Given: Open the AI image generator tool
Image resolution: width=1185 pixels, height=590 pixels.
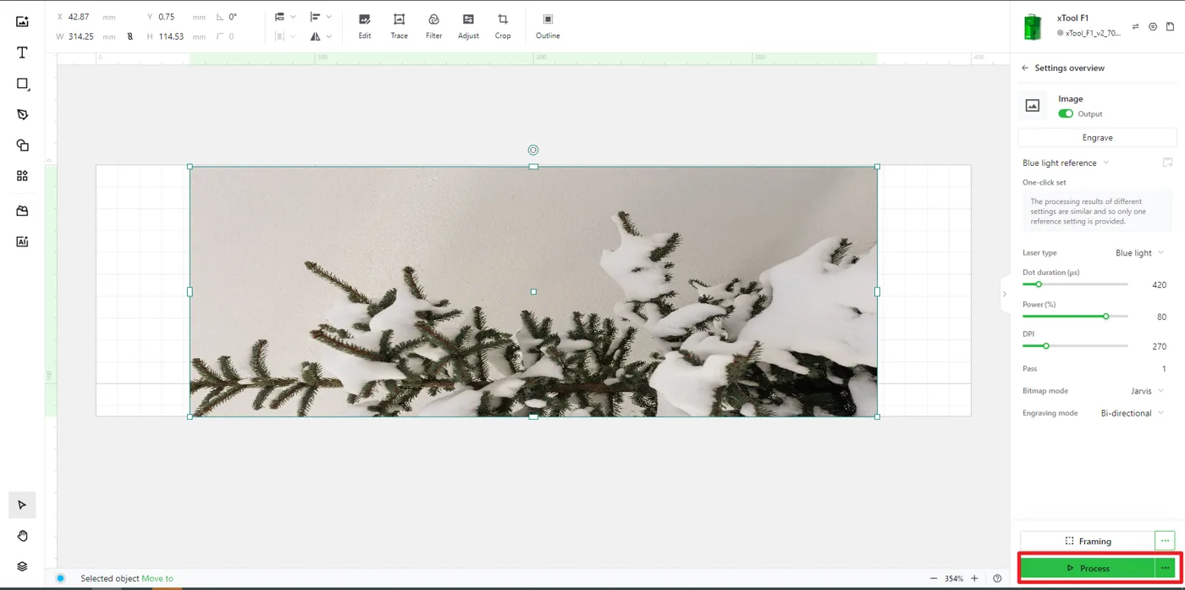Looking at the screenshot, I should click(x=22, y=241).
